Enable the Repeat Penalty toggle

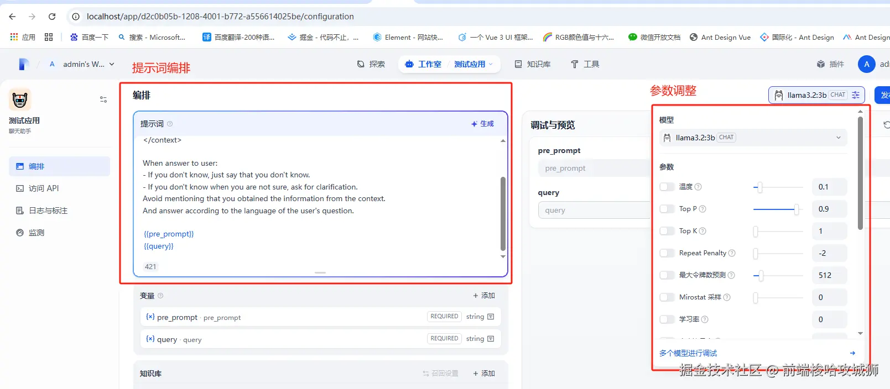pos(667,253)
